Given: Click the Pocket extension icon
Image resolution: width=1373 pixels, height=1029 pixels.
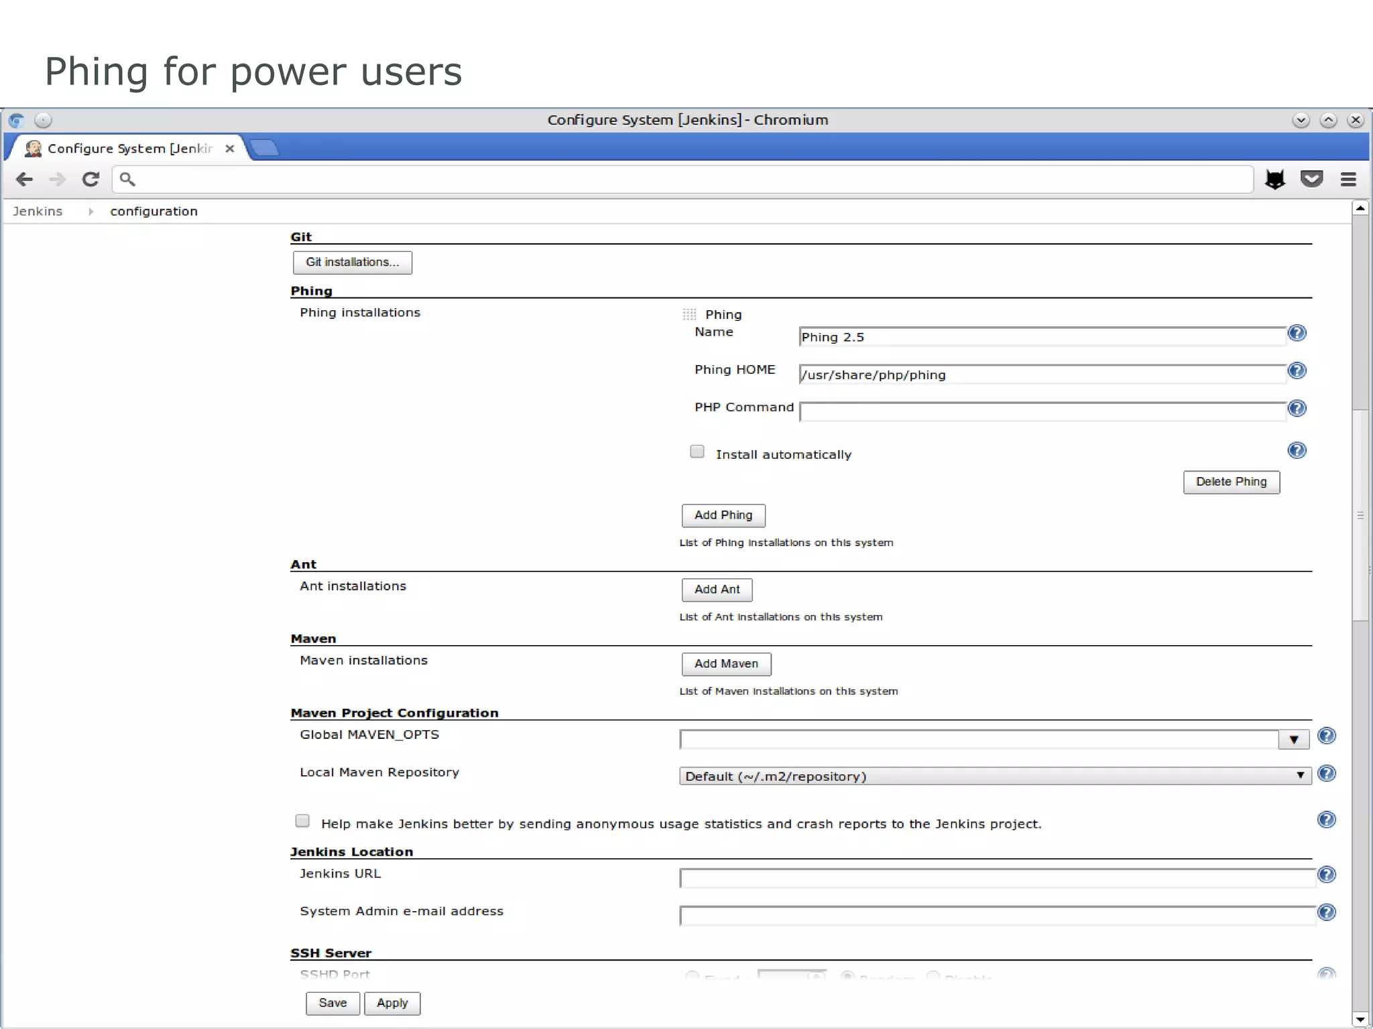Looking at the screenshot, I should pyautogui.click(x=1311, y=179).
